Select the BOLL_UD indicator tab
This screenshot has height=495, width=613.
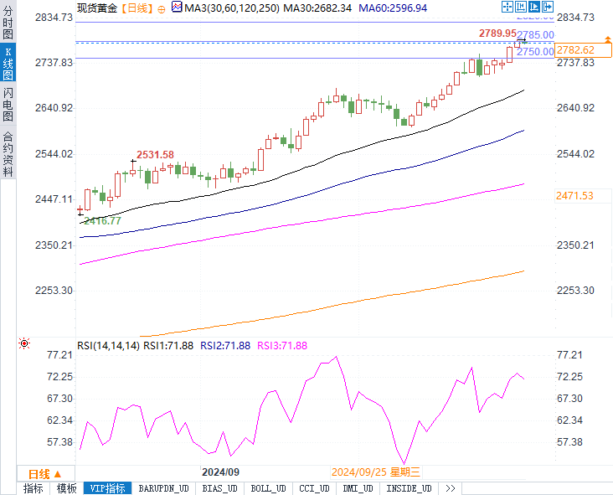pyautogui.click(x=268, y=488)
